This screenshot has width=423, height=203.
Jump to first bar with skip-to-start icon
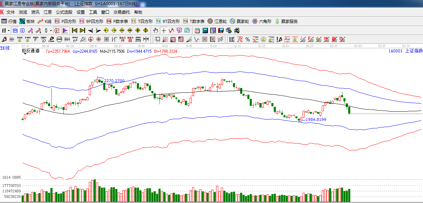pos(74,30)
